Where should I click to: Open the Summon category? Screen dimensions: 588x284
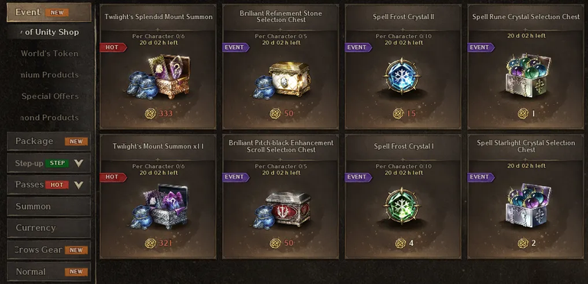click(49, 207)
